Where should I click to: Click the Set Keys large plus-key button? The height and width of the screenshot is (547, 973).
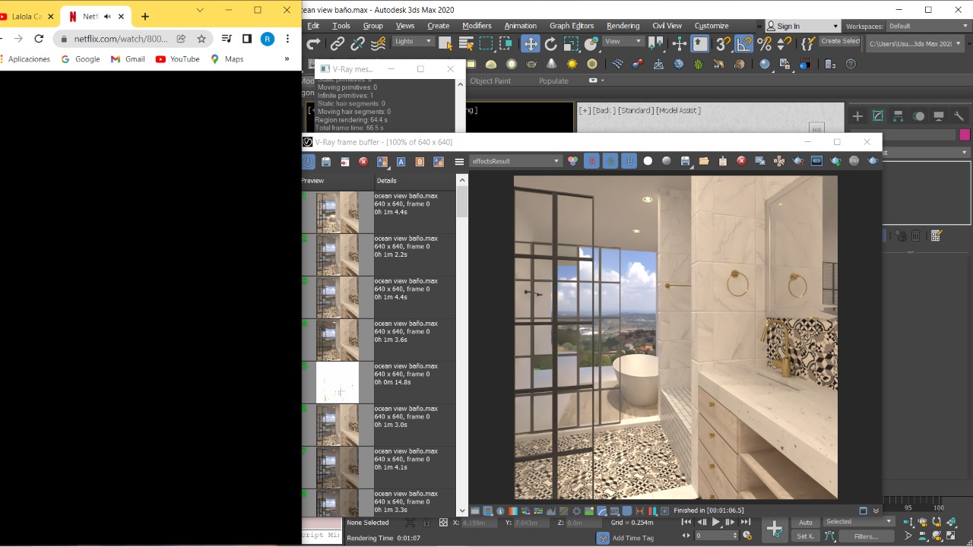click(x=775, y=529)
